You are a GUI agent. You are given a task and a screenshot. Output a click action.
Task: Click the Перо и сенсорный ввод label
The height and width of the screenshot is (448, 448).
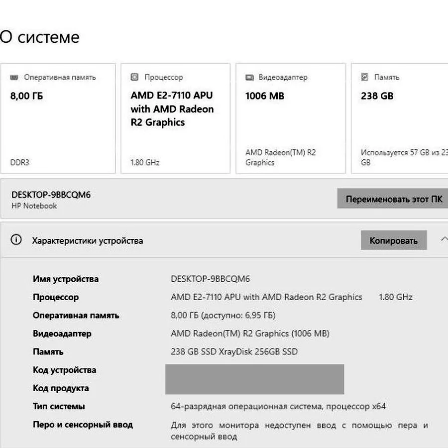point(83,425)
